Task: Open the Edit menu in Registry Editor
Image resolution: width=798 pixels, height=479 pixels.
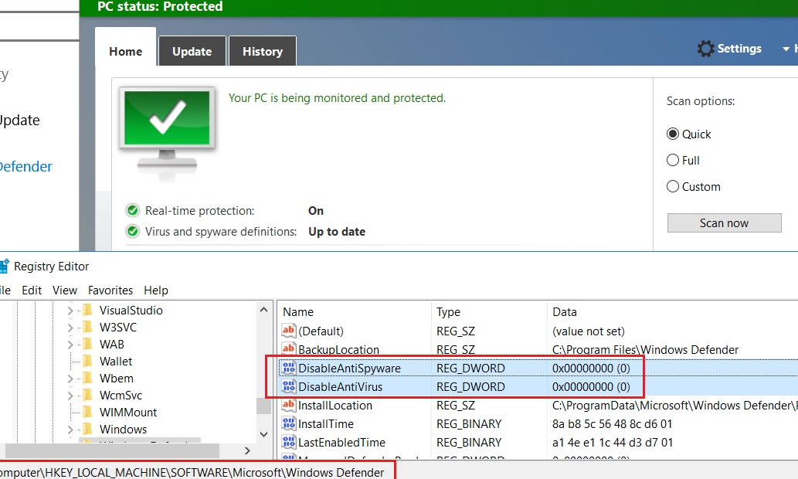Action: pos(32,290)
